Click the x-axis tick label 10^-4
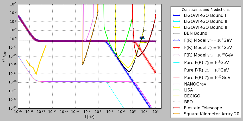The height and width of the screenshot is (121, 243). click(x=110, y=111)
